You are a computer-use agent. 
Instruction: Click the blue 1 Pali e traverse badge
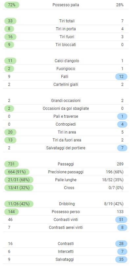point(122,116)
